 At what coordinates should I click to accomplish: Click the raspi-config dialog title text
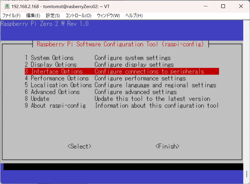pyautogui.click(x=120, y=44)
